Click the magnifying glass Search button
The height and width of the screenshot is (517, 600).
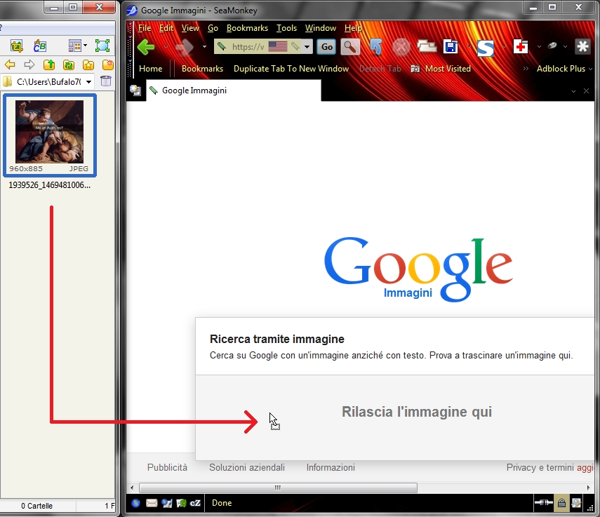coord(349,47)
